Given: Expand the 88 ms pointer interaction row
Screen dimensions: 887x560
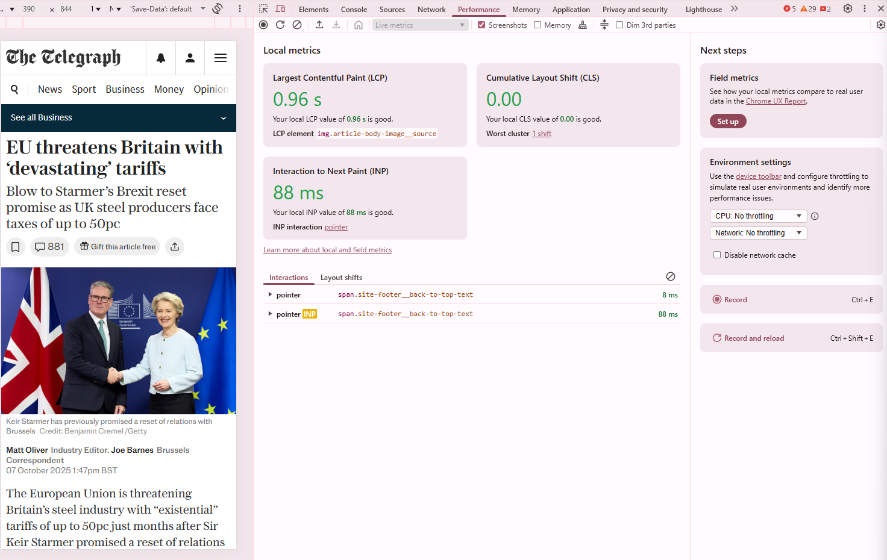Looking at the screenshot, I should click(x=270, y=314).
